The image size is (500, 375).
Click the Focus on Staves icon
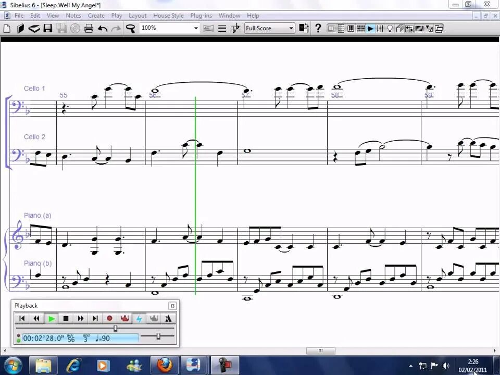[x=222, y=28]
